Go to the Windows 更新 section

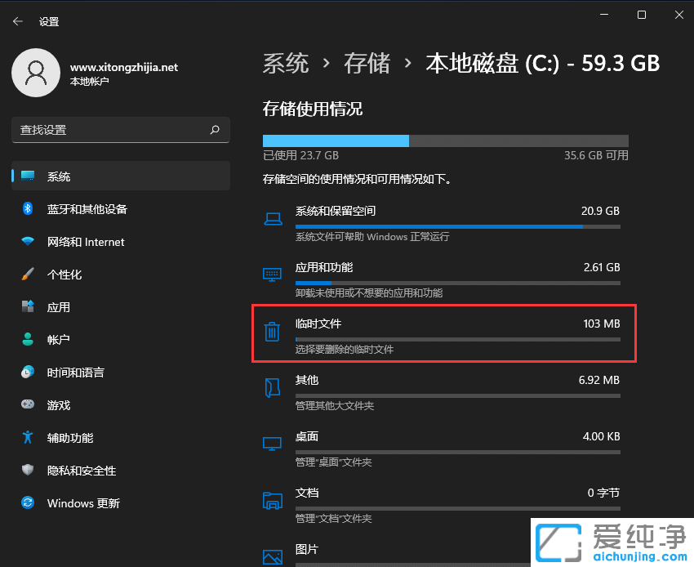pos(83,503)
